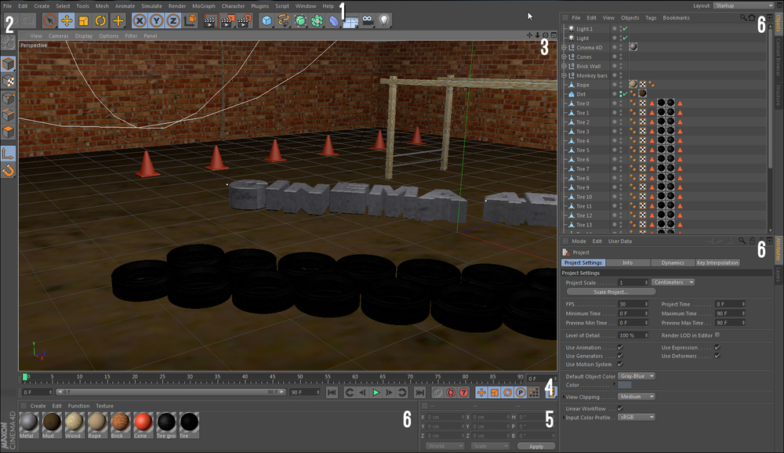
Task: Toggle the Light.1 enable checkmark
Action: 625,28
